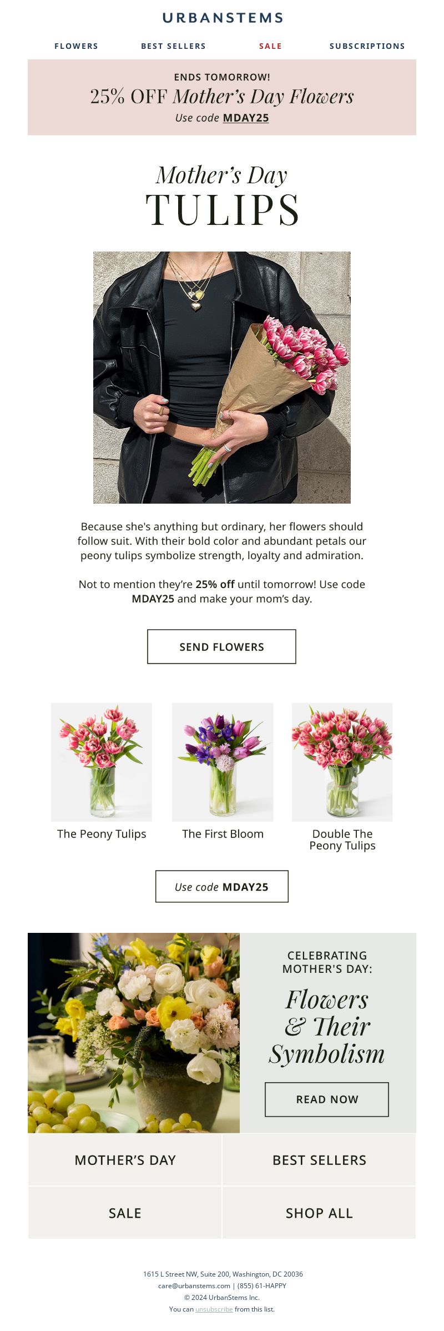Click the Send Flowers button
444x1331 pixels.
221,646
